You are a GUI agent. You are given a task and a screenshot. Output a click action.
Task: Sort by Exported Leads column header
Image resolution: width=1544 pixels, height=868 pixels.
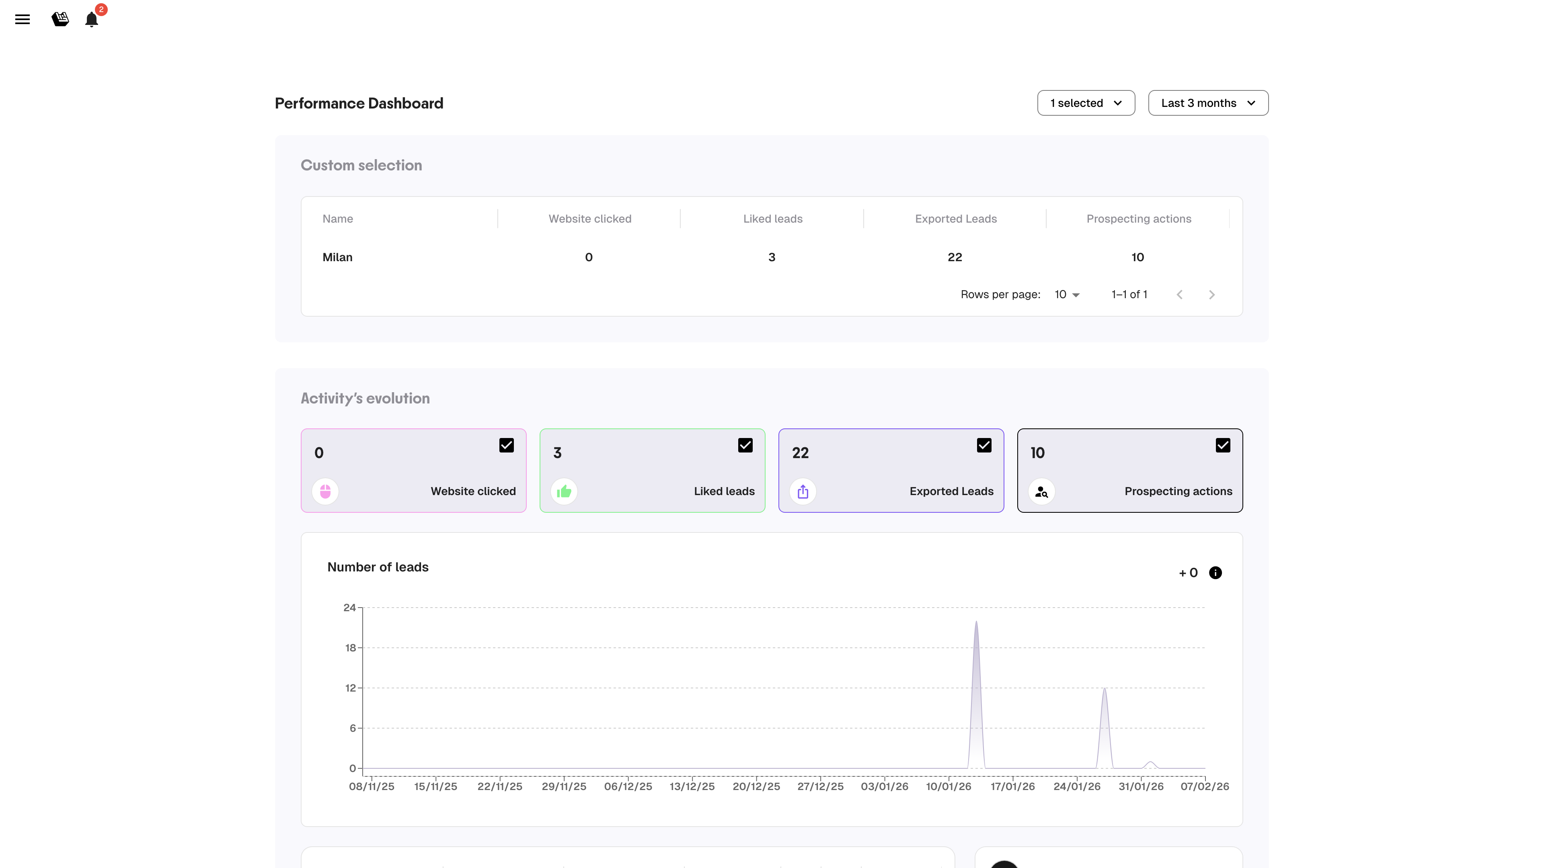pyautogui.click(x=955, y=219)
